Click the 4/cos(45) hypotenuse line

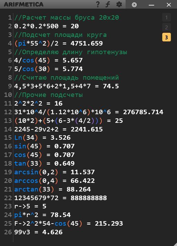point(48,60)
